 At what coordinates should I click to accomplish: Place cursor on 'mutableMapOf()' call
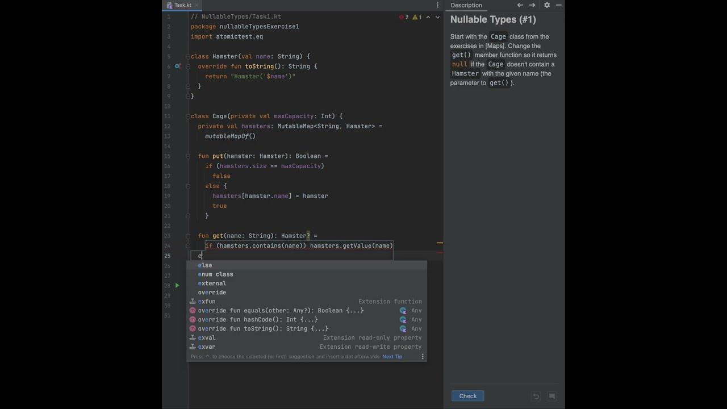point(230,136)
